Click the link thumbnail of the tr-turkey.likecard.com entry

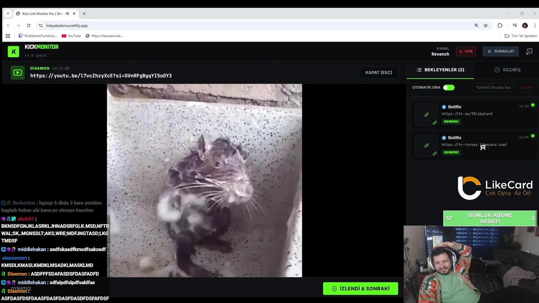(x=427, y=145)
